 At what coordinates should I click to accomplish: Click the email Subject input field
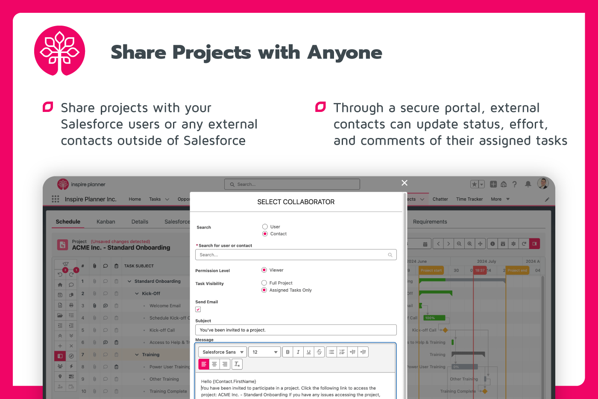(x=296, y=330)
